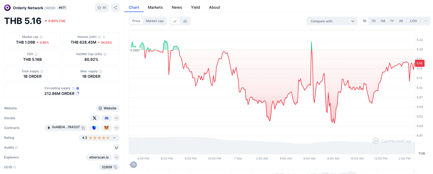Click the 5.1987 opening price marker
Screen dimensions: 433x174
pos(135,50)
